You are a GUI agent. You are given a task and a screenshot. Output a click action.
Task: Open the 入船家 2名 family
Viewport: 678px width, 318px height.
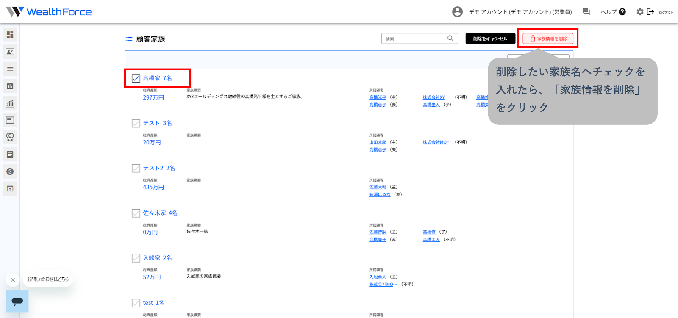point(158,258)
